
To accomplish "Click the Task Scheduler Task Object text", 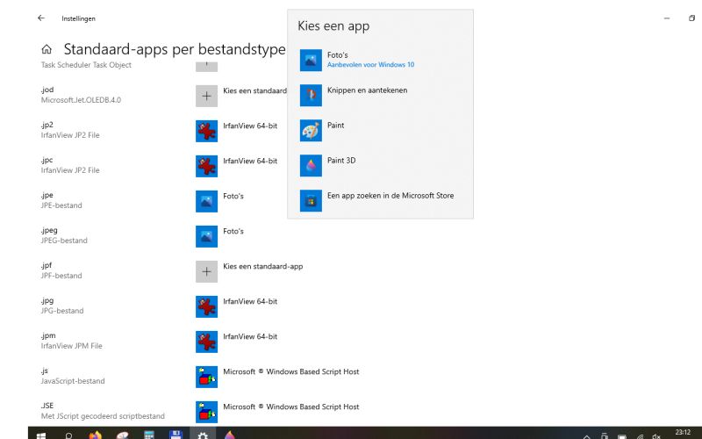I will point(86,65).
